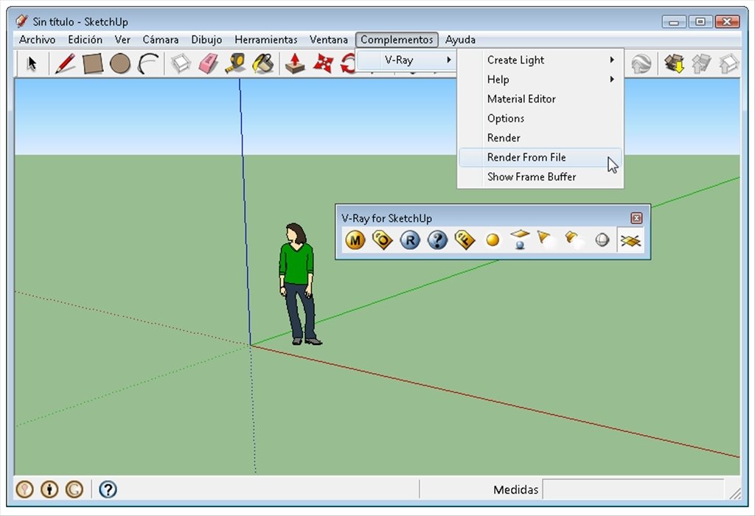755x516 pixels.
Task: Open V-Ray Options tag (O) icon
Action: 383,240
